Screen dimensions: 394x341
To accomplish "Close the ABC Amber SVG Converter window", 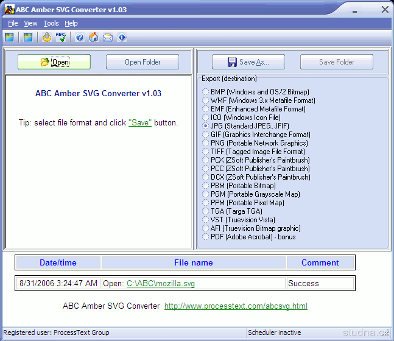I will [x=385, y=10].
